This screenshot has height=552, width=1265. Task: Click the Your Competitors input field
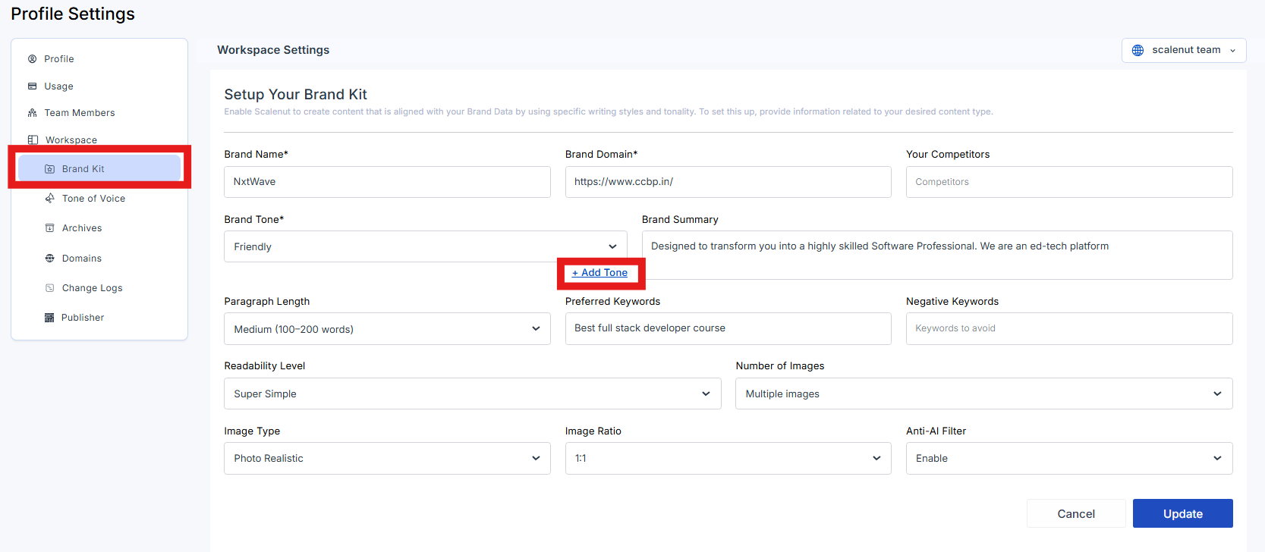pyautogui.click(x=1068, y=182)
